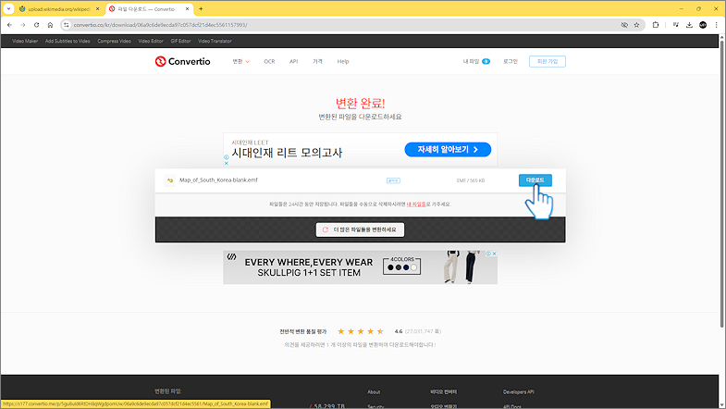Open Add Subtitles to Video link
Viewport: 726px width, 409px height.
point(68,42)
